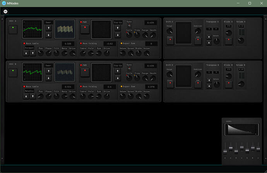The width and height of the screenshot is (267, 173).
Task: Click OSC B Wave Folding red LED
Action: pyautogui.click(x=81, y=87)
